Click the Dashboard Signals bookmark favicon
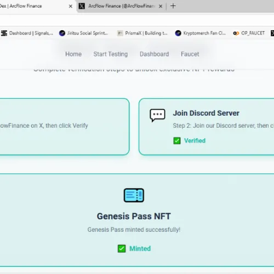Screen dimensions: 274x274 tap(4, 33)
